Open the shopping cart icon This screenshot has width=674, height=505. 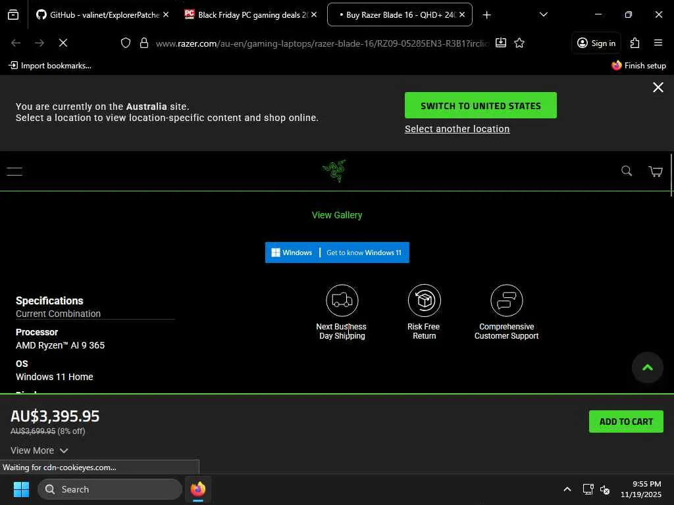click(x=656, y=172)
